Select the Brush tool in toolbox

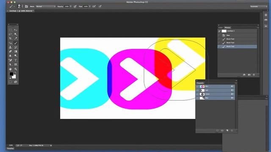[16, 43]
